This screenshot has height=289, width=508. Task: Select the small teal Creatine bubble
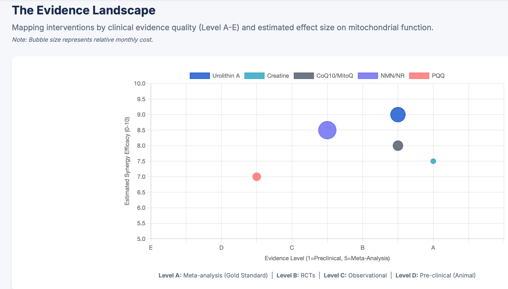pos(433,161)
